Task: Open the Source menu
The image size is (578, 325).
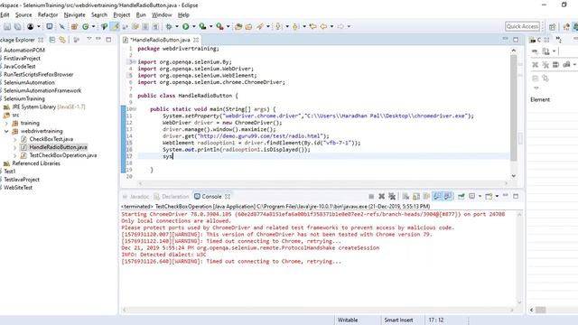Action: [x=23, y=14]
